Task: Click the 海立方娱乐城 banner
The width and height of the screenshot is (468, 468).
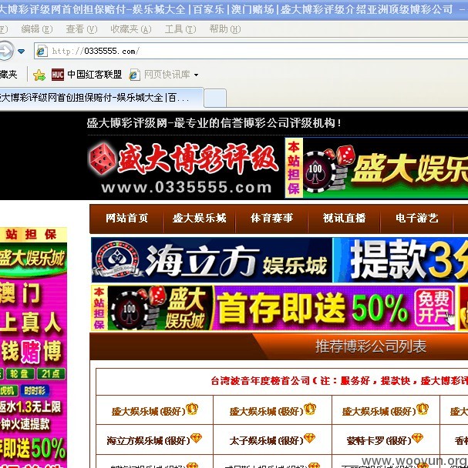Action: coord(212,260)
